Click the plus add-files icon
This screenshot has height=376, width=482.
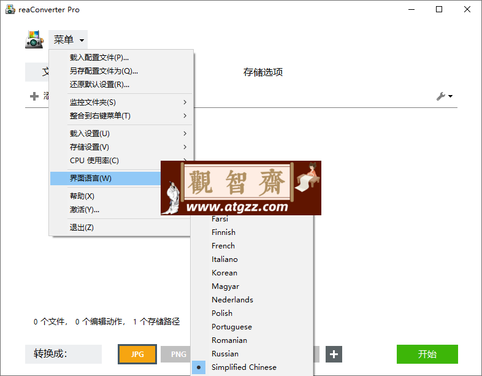pyautogui.click(x=34, y=96)
